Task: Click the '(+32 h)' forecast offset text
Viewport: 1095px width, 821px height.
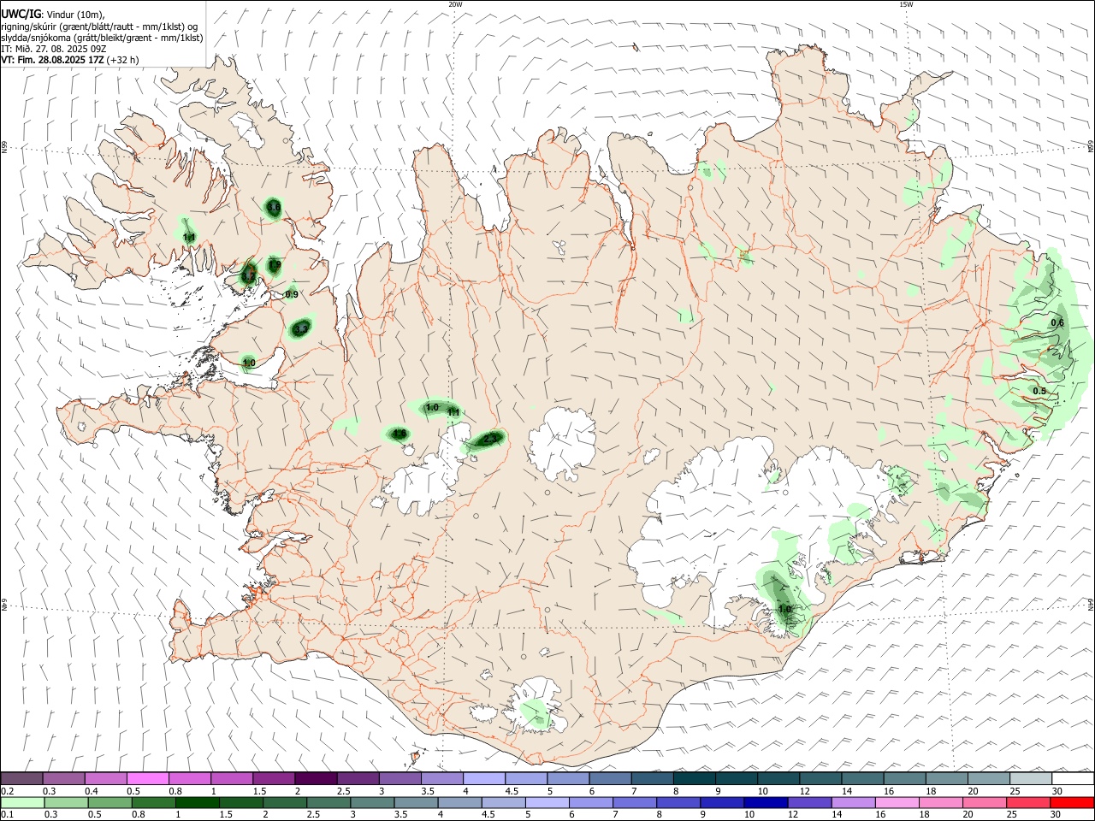Action: [x=123, y=60]
